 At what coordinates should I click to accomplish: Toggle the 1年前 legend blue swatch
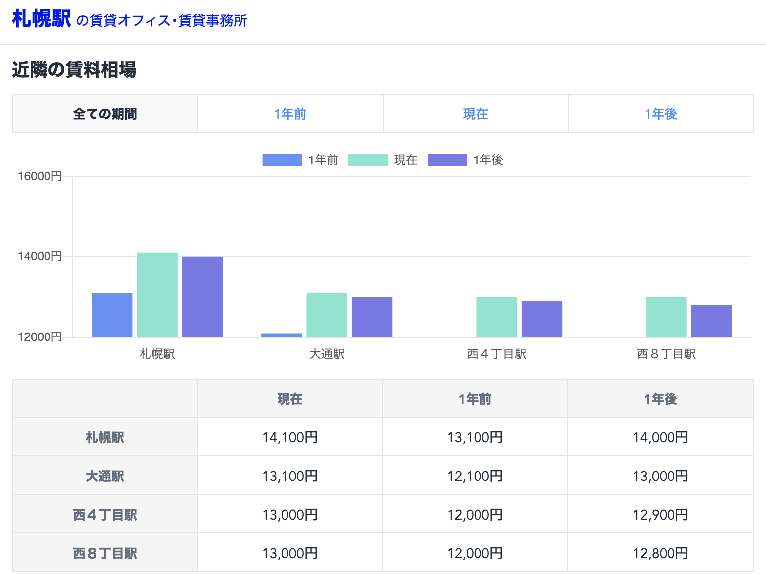282,160
